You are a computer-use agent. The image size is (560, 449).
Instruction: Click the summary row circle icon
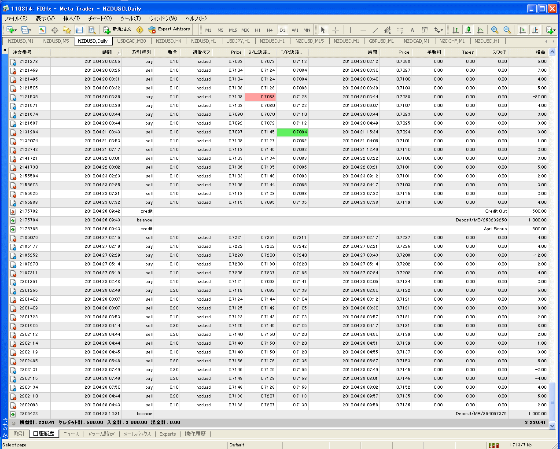pyautogui.click(x=13, y=423)
